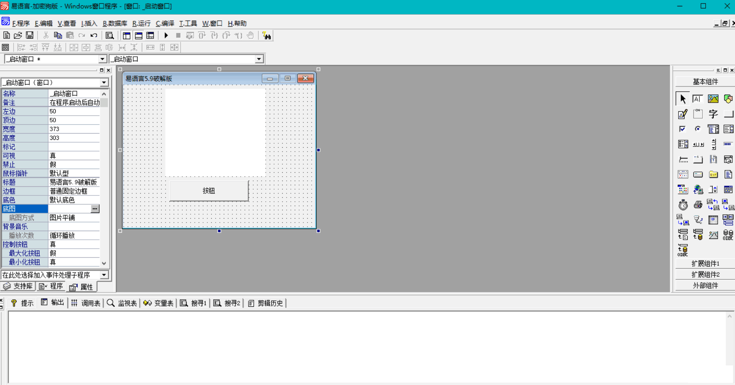
Task: Select the directory box DIR component icon
Action: point(713,175)
